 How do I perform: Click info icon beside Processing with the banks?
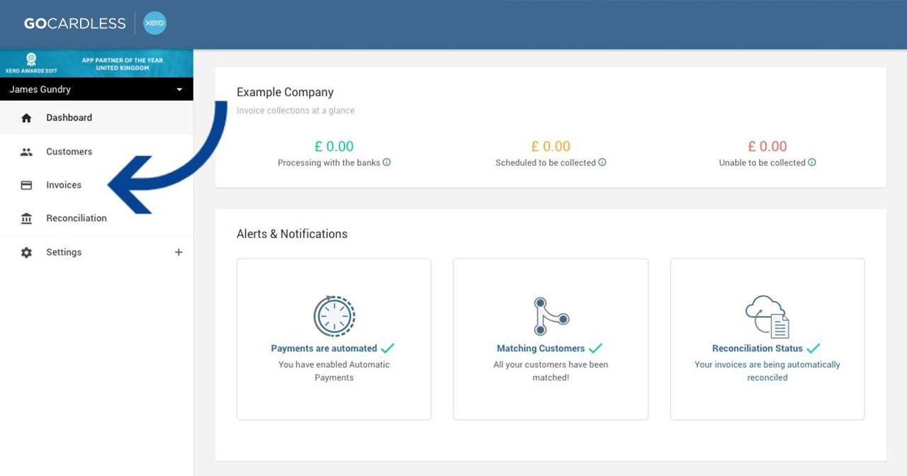point(387,162)
